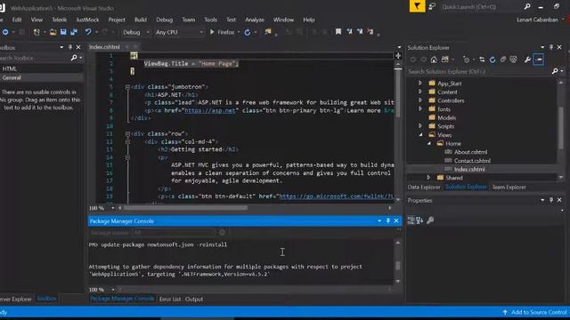Click Categorized icon in Properties panel
570x320 pixels.
[411, 220]
